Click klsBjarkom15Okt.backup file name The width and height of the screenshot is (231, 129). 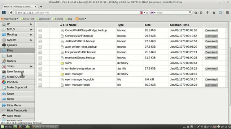[80, 52]
